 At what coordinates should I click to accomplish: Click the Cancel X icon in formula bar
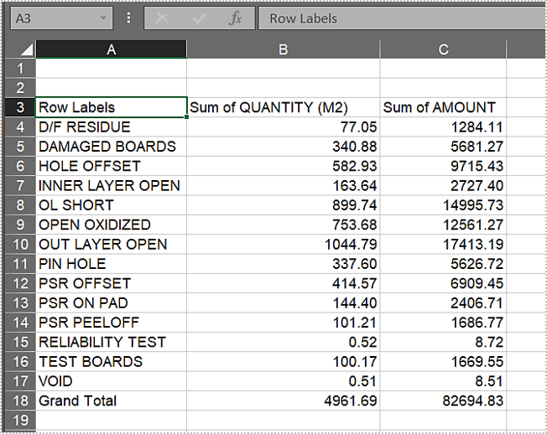162,18
